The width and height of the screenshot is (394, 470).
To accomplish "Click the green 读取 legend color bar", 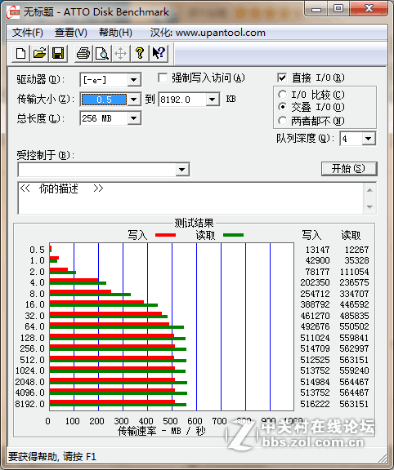I will pos(233,235).
